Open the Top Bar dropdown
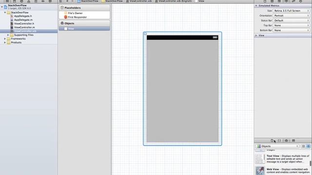Screen dimensions: 312x175 [292, 25]
